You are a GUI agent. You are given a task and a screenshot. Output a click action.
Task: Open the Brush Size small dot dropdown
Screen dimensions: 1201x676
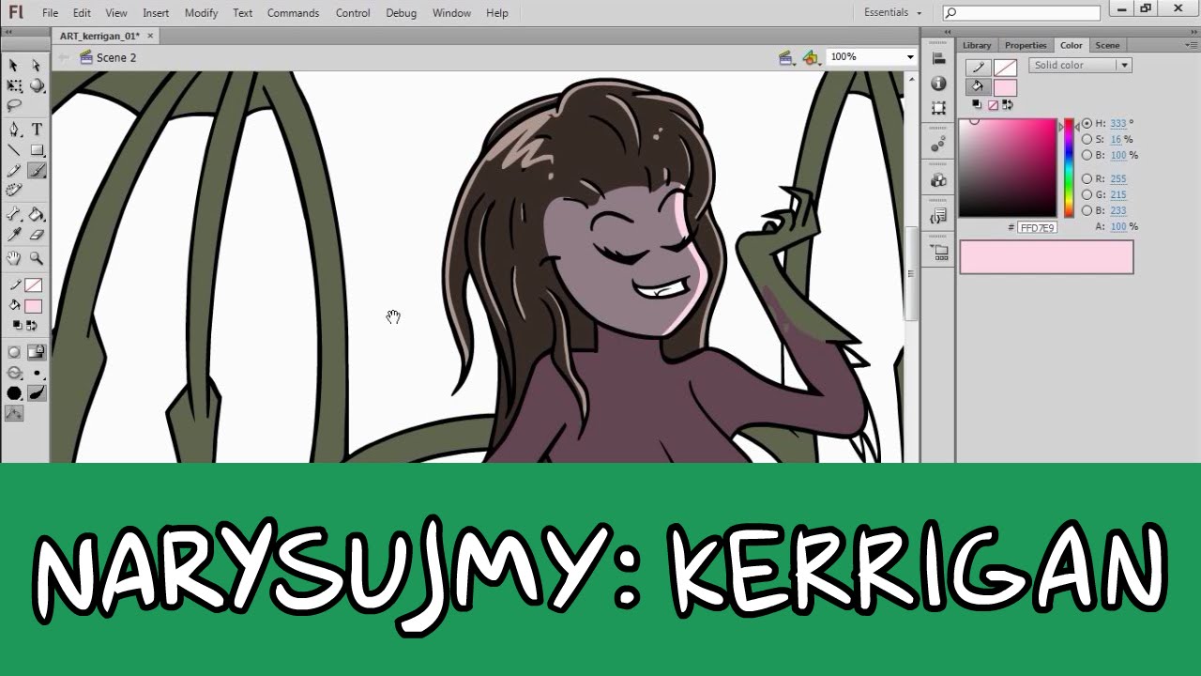tap(37, 373)
